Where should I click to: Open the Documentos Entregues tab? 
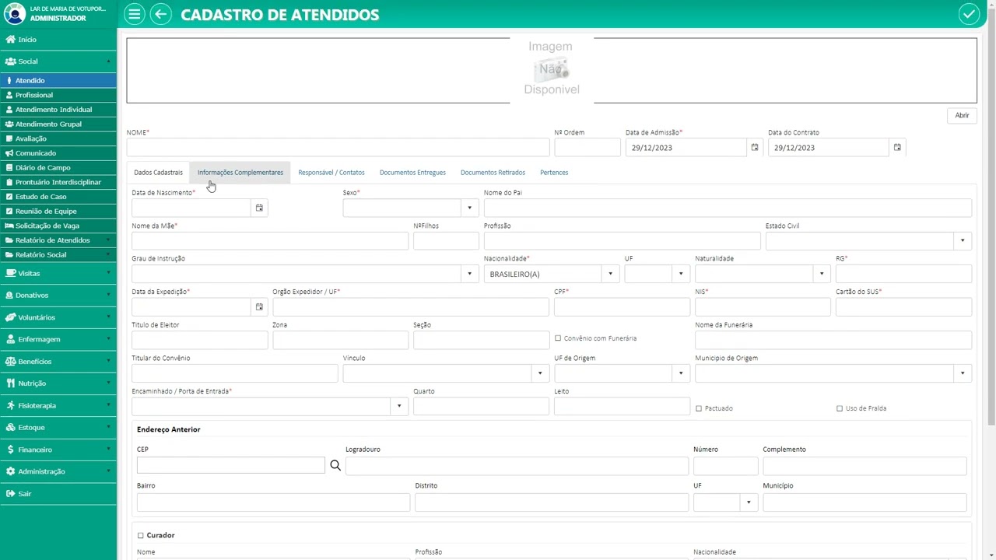point(412,173)
